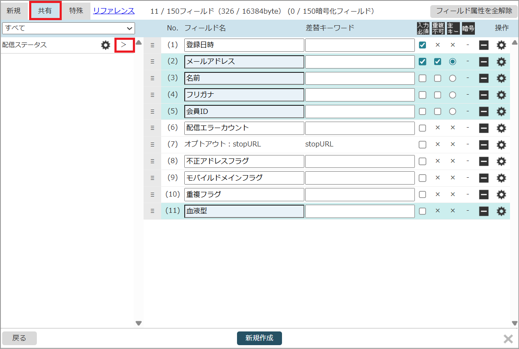519x349 pixels.
Task: Uncheck required checkbox for 登録日時
Action: point(423,45)
